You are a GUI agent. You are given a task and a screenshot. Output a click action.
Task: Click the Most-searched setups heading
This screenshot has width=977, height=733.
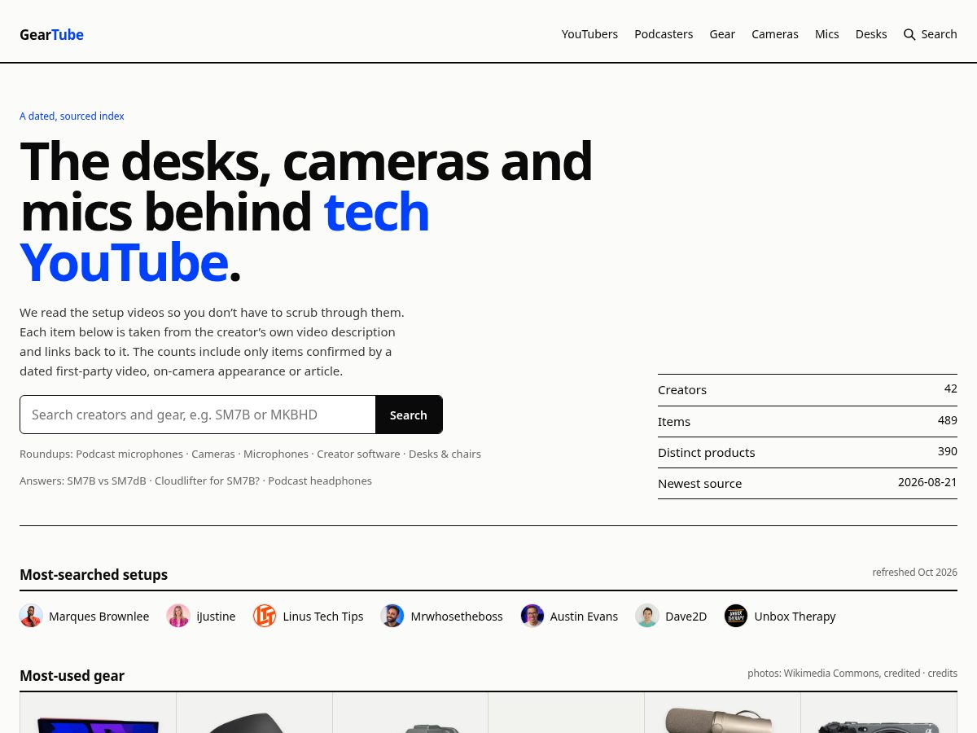[94, 574]
